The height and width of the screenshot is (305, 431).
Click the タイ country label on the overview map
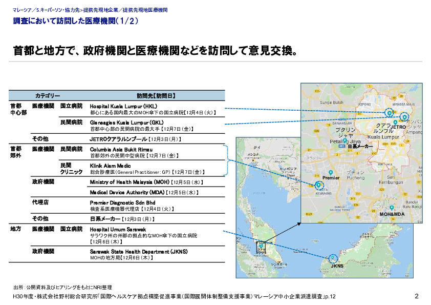[x=257, y=148]
